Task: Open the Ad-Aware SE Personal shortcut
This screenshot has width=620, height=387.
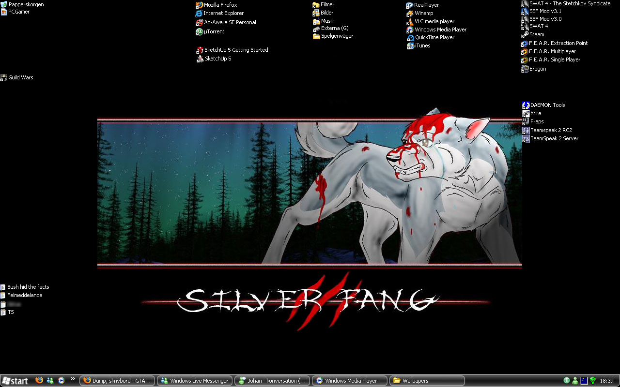Action: (x=226, y=22)
